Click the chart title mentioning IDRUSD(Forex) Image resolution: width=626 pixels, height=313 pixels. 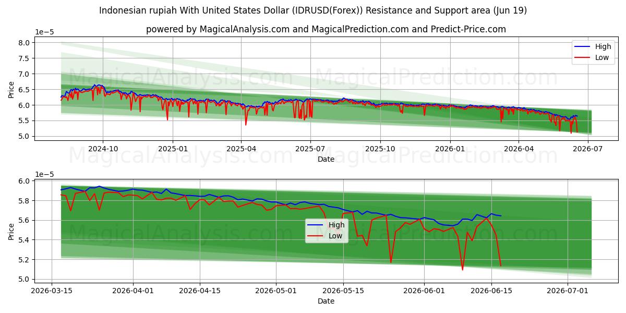coord(313,10)
